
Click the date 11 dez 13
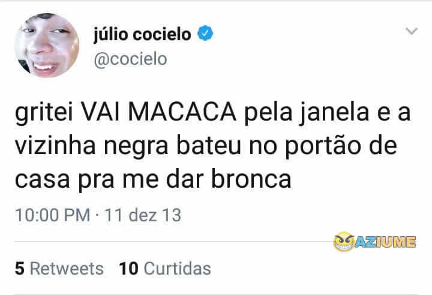143,215
